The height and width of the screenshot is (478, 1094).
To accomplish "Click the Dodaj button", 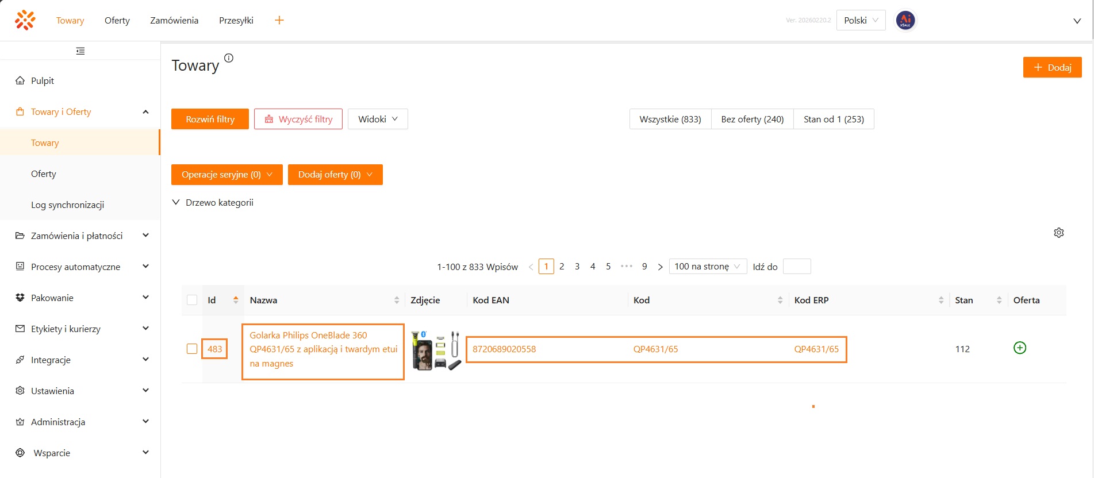I will click(1052, 67).
